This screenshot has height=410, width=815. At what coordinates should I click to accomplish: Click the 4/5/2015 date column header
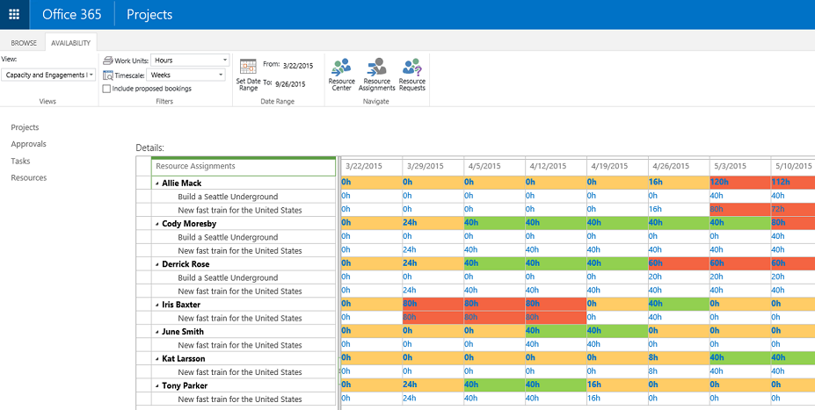[494, 167]
